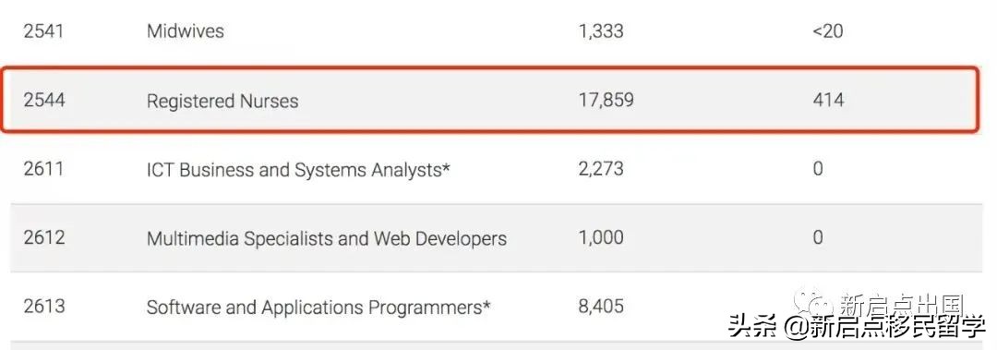Select the Midwives ceiling value 1,333
The height and width of the screenshot is (350, 997).
point(601,31)
